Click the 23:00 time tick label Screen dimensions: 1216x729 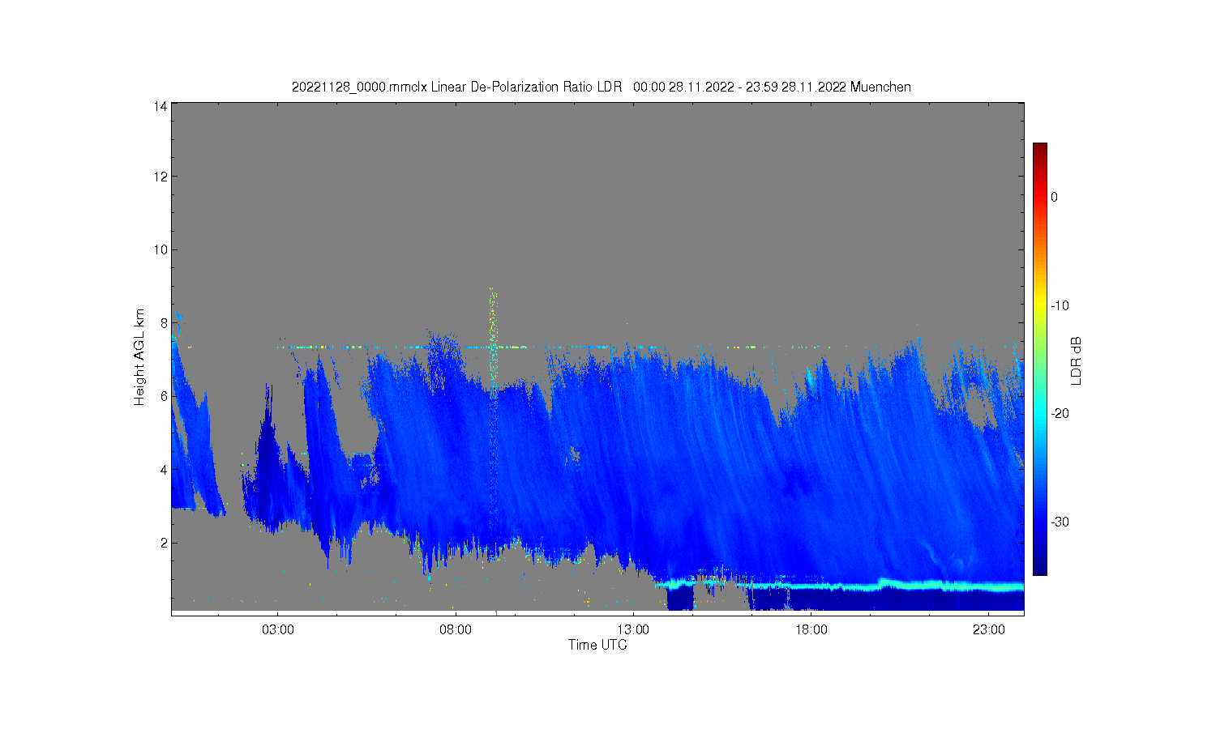click(x=989, y=629)
